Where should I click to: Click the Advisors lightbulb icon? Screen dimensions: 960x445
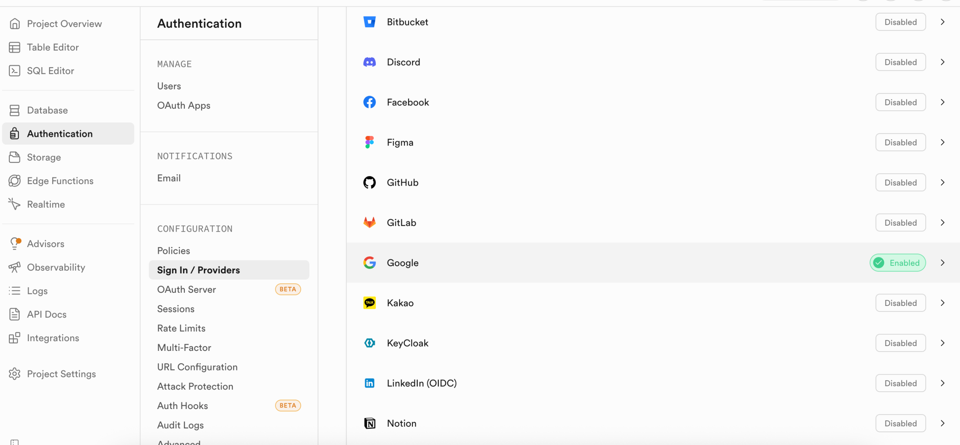click(x=15, y=244)
